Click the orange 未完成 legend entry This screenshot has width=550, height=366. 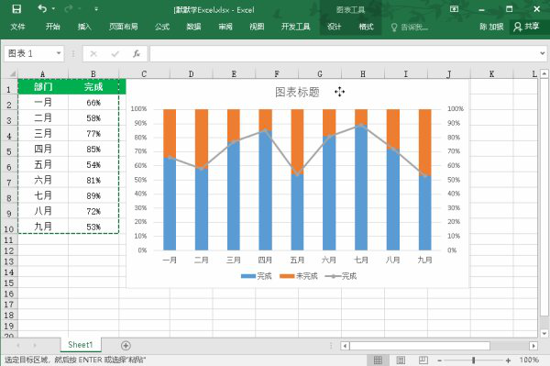click(299, 276)
